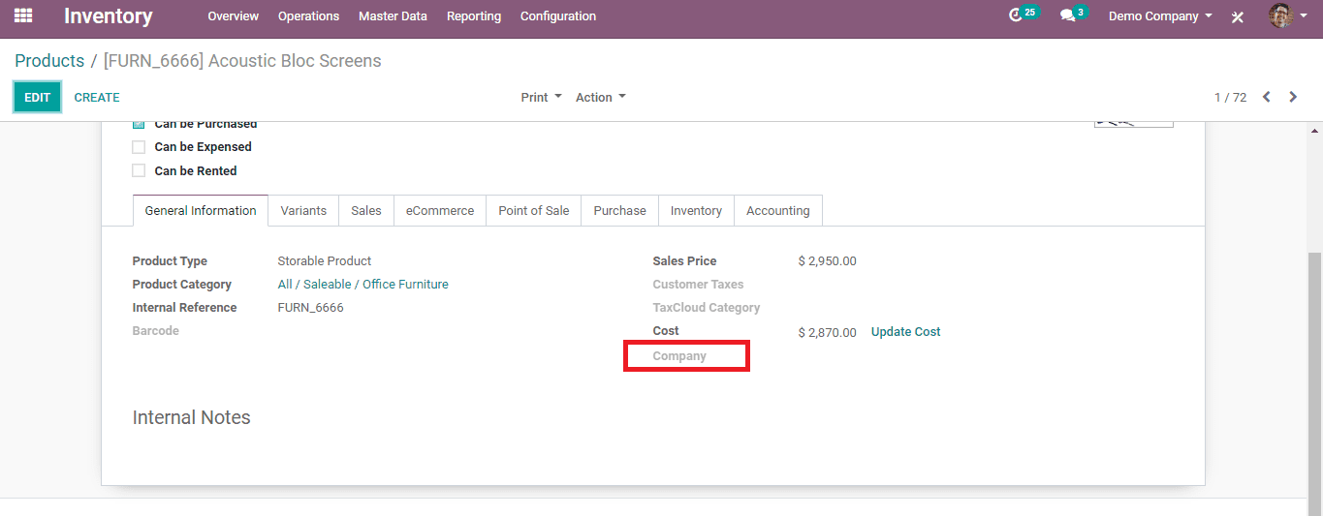Click the Sales Price label
Image resolution: width=1323 pixels, height=516 pixels.
(x=684, y=261)
